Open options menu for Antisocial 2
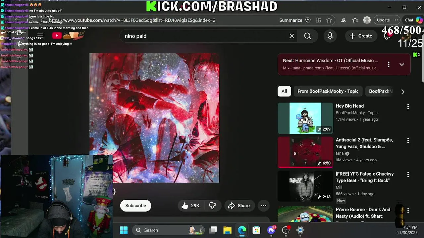The image size is (424, 238). pos(408,140)
